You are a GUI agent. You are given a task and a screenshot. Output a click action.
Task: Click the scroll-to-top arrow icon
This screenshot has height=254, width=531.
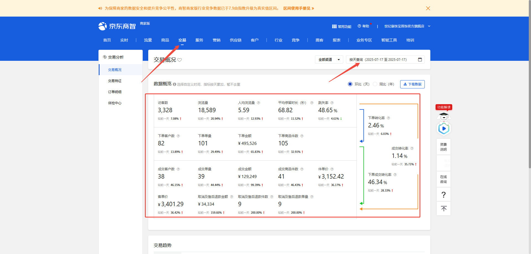[x=444, y=209]
